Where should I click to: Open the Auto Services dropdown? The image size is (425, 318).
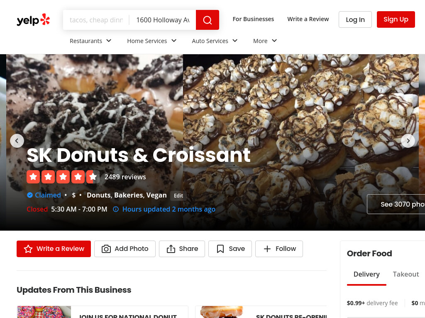(215, 41)
